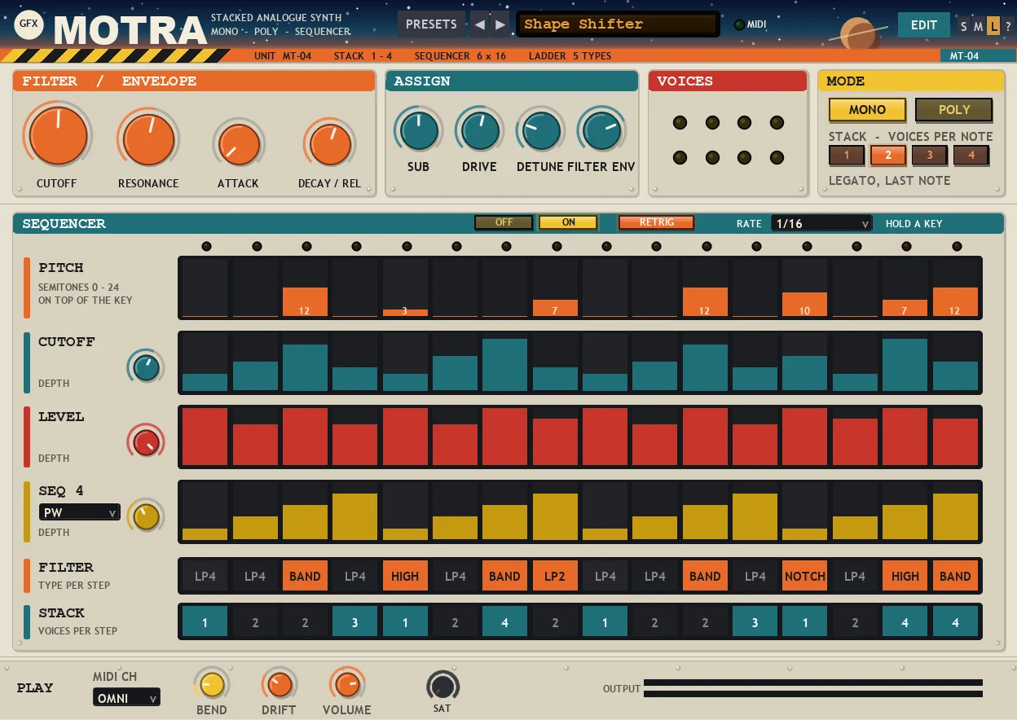Viewport: 1017px width, 720px height.
Task: Click the DRIVE knob
Action: [480, 130]
